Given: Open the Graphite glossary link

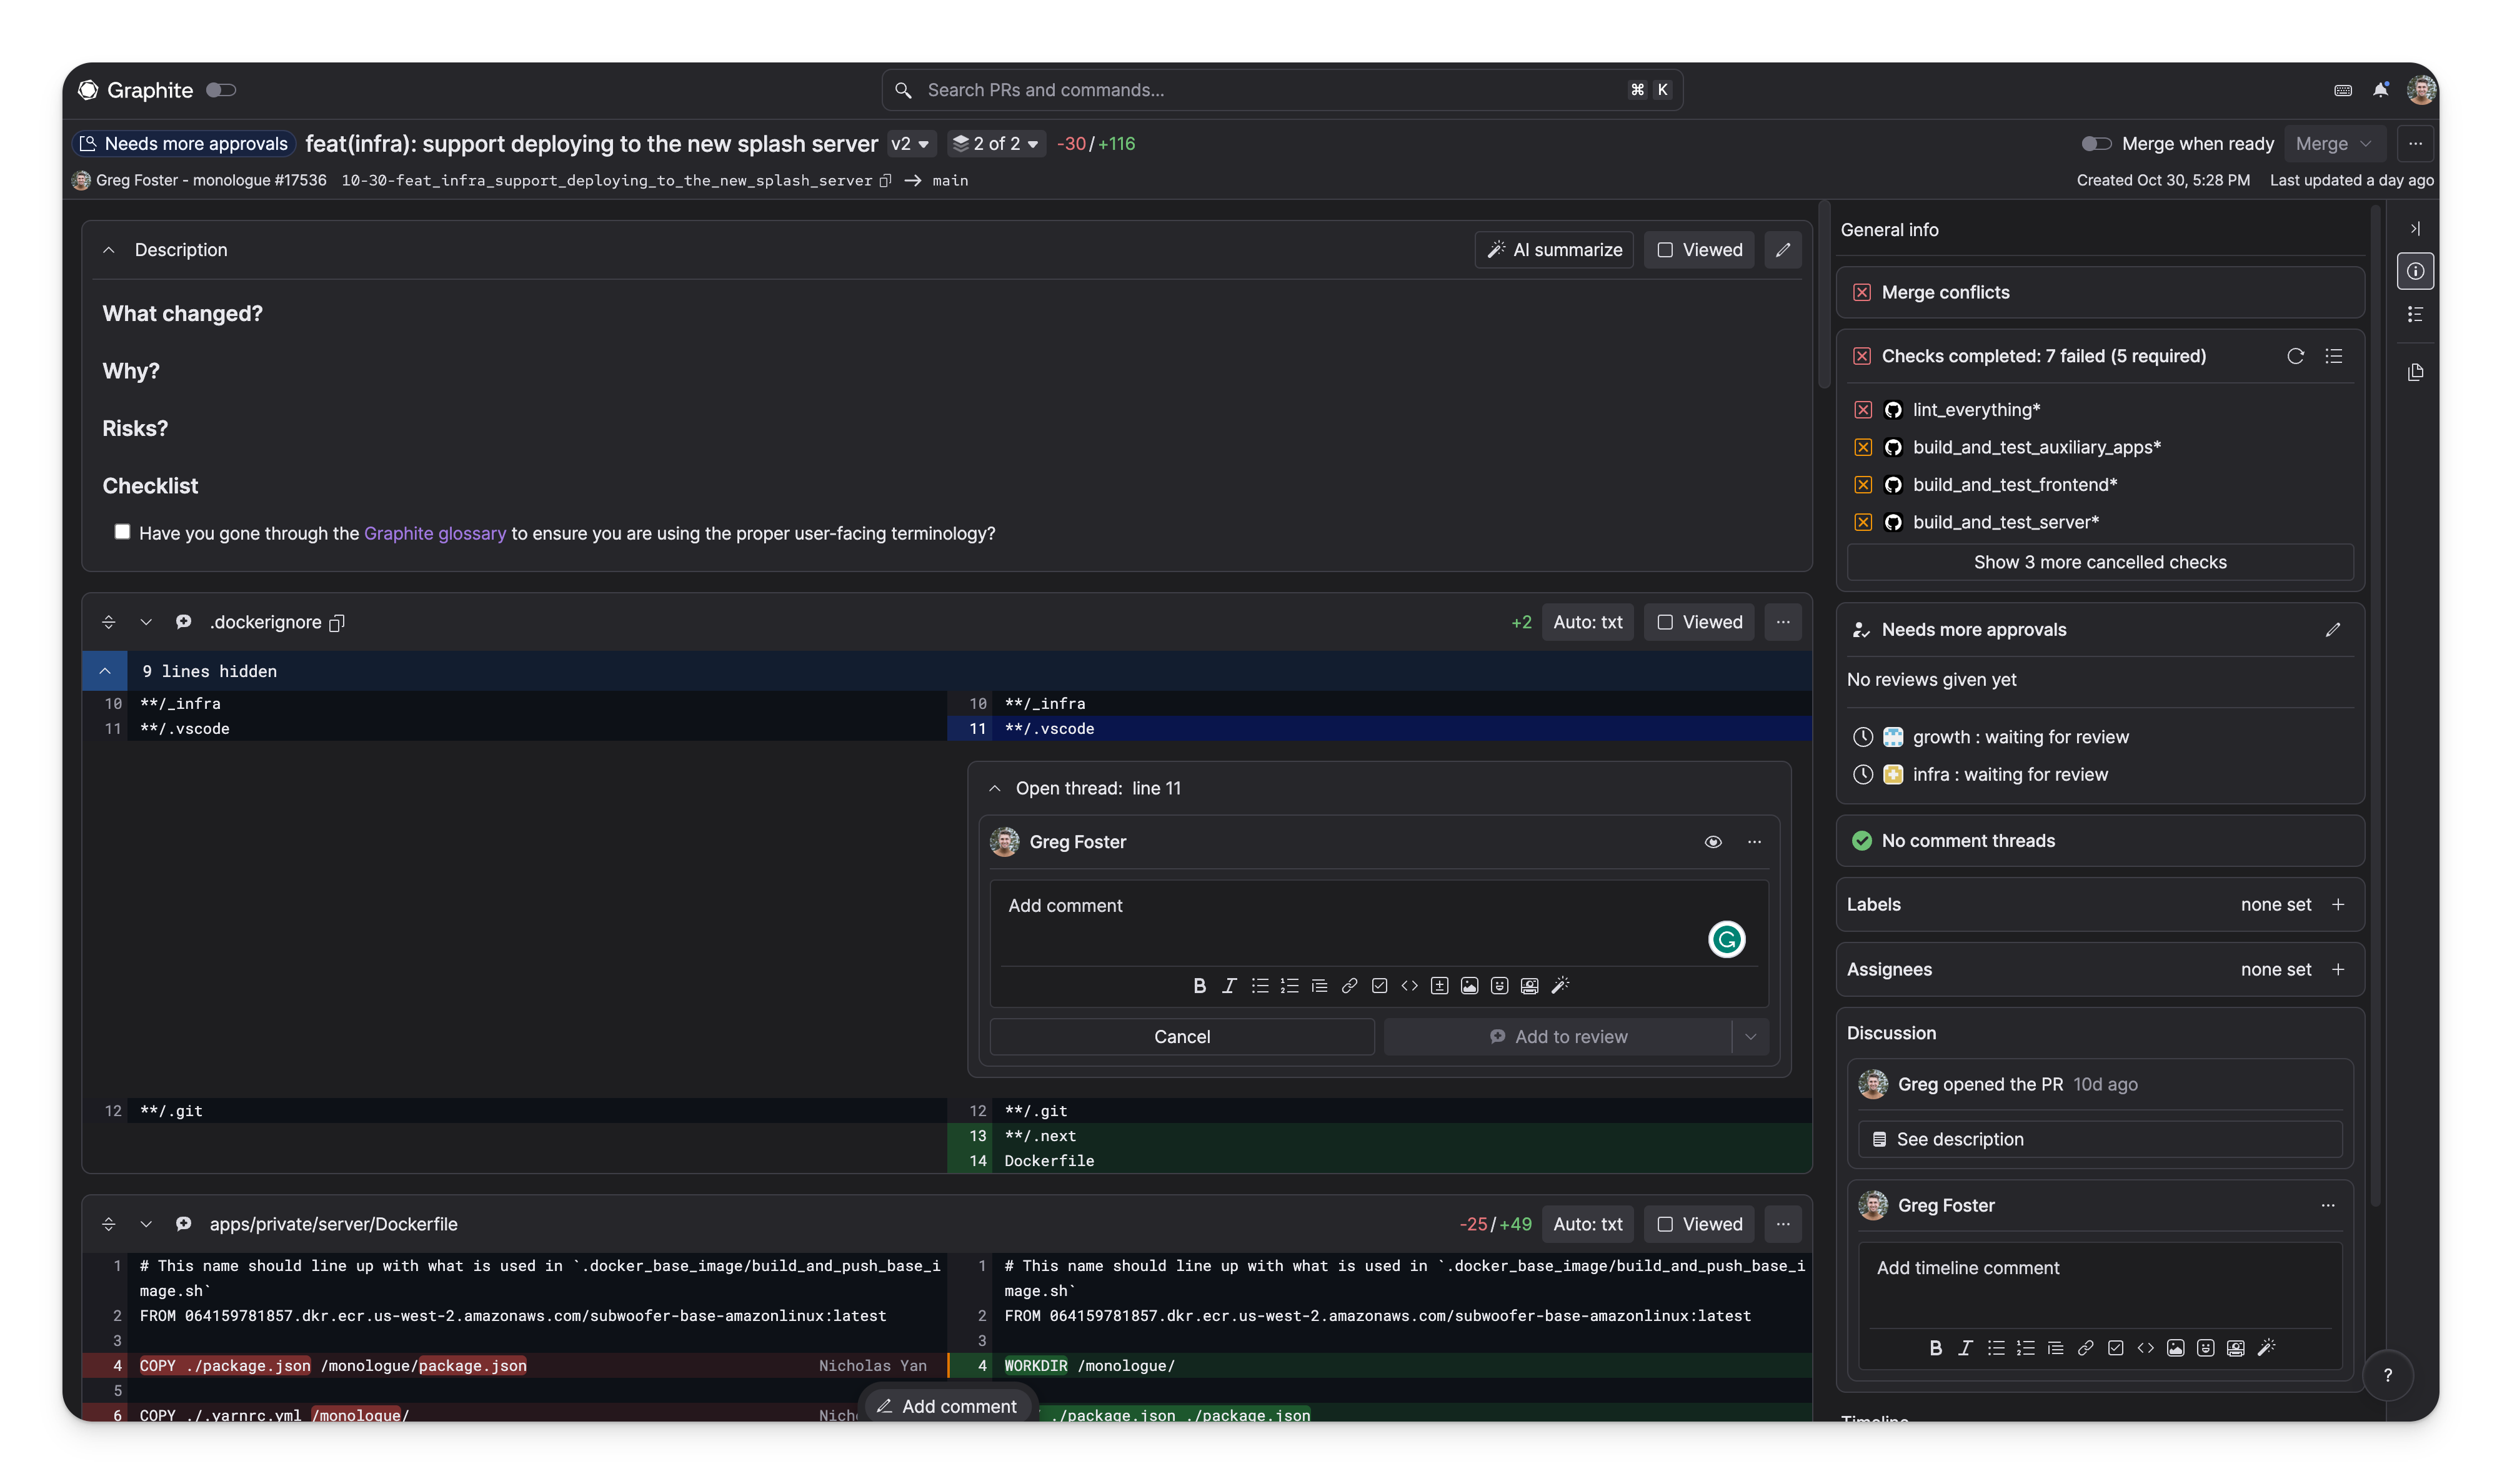Looking at the screenshot, I should pyautogui.click(x=434, y=533).
